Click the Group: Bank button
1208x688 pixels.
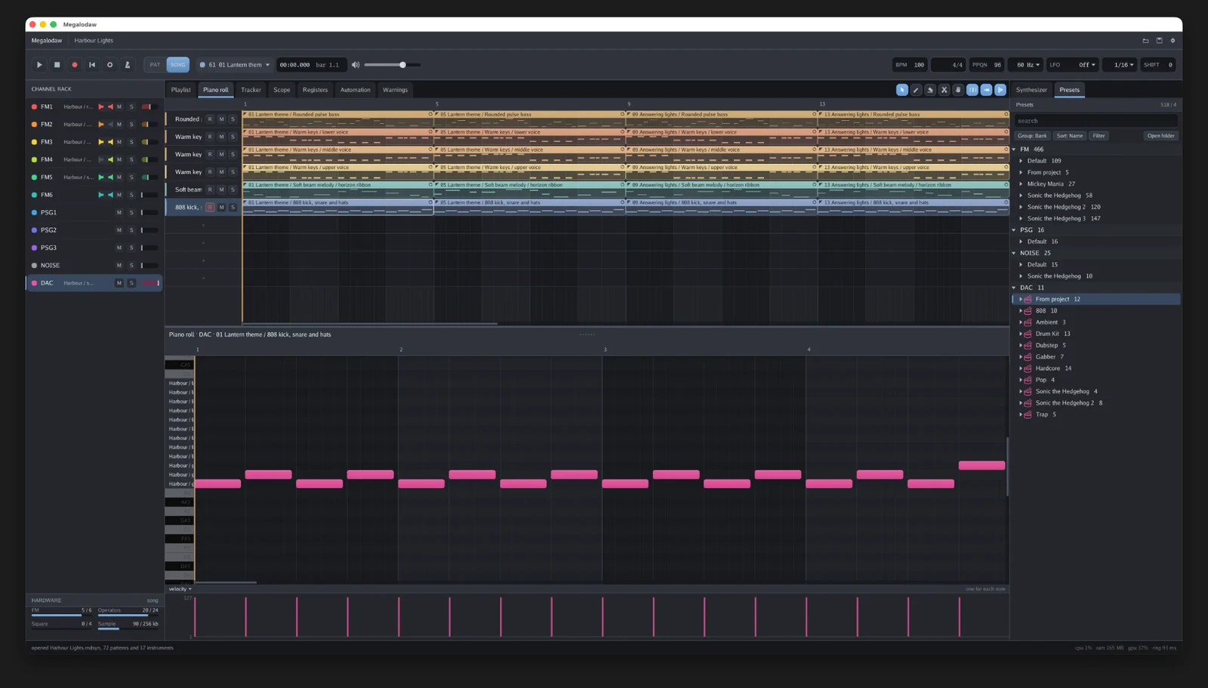coord(1032,136)
